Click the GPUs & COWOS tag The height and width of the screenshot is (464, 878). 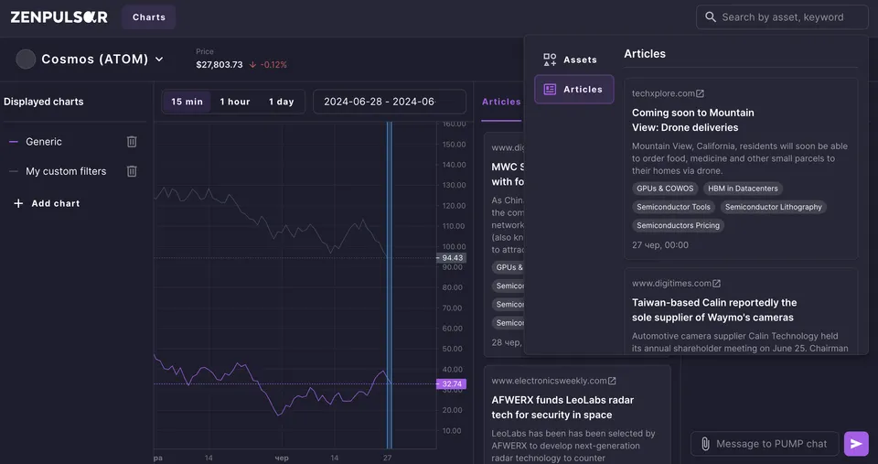tap(665, 189)
